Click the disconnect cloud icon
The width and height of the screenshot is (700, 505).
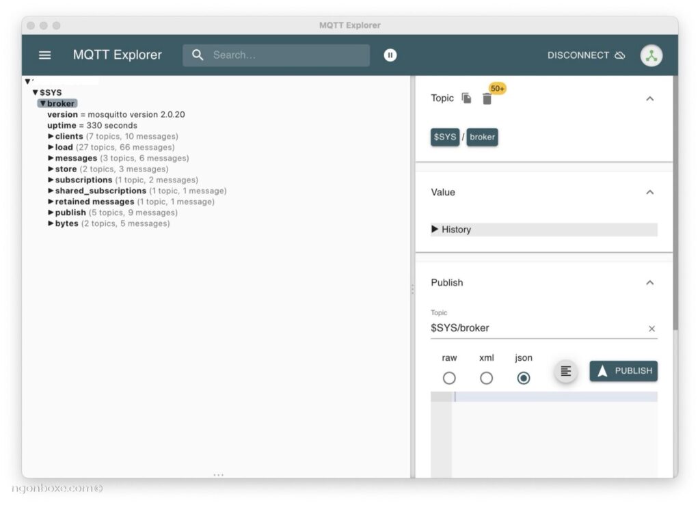tap(619, 55)
